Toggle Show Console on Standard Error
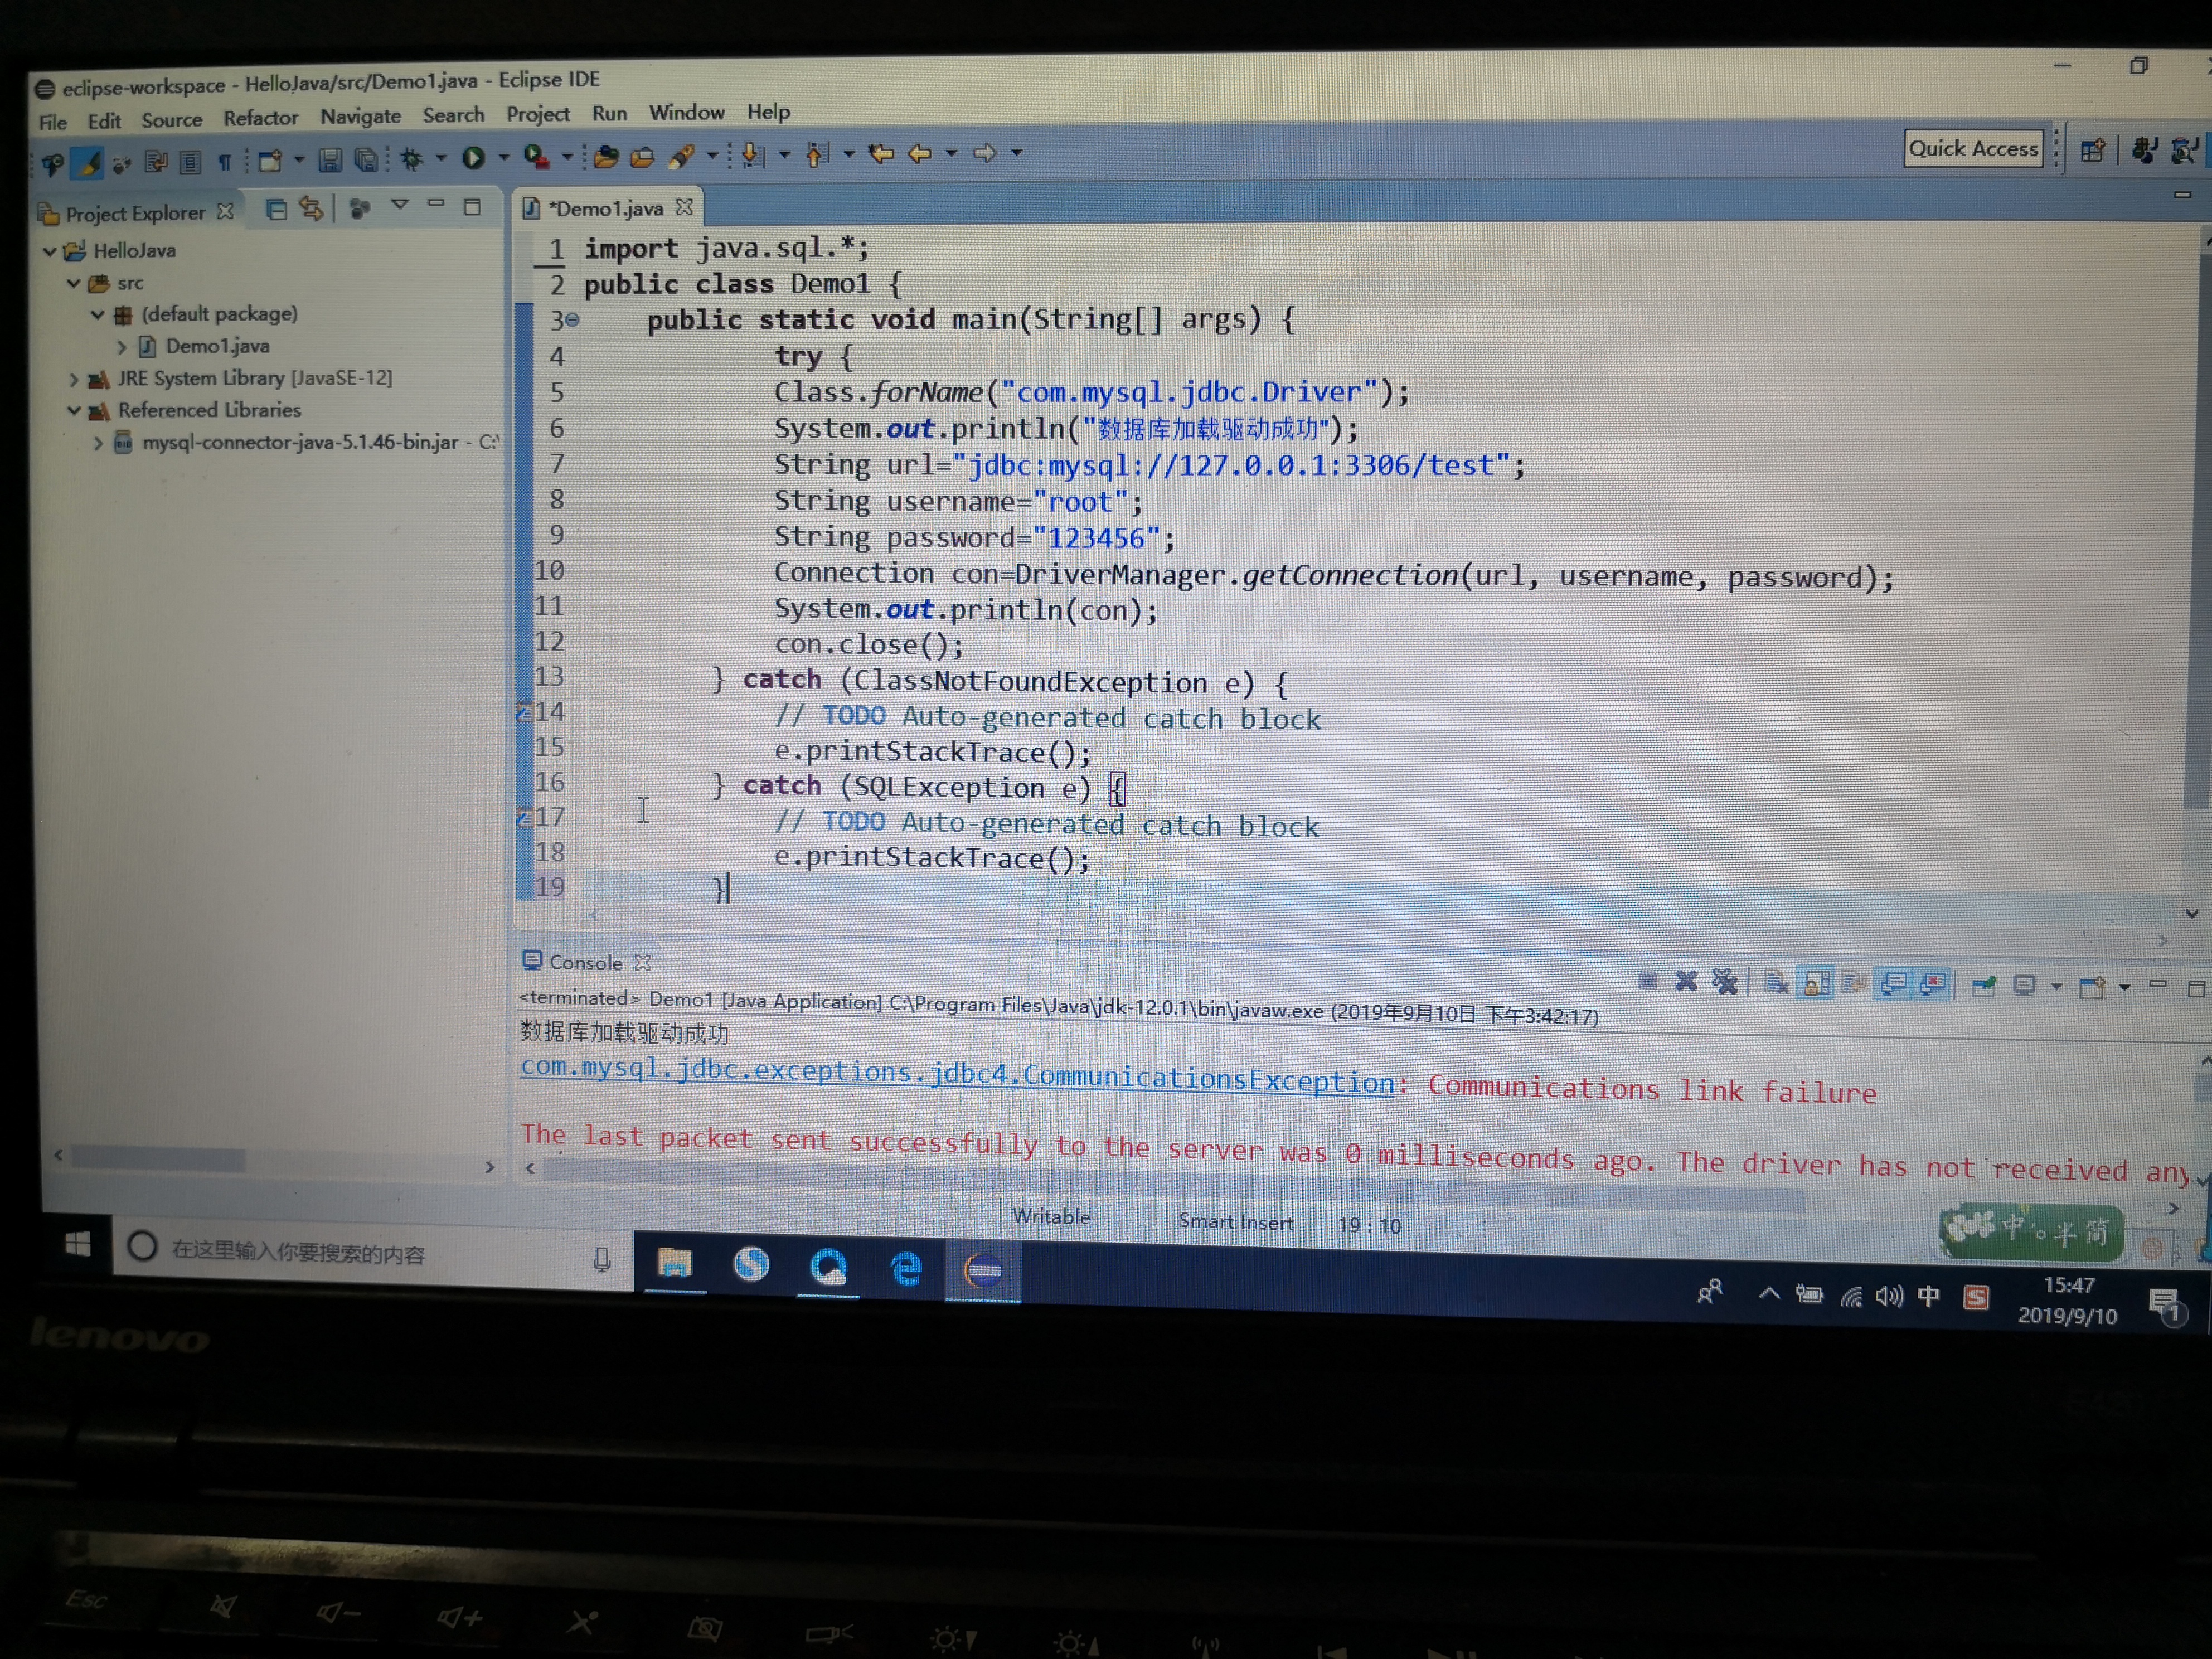This screenshot has height=1659, width=2212. pyautogui.click(x=1932, y=985)
